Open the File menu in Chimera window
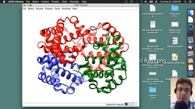Screen dimensions: 195x109 click(x=24, y=8)
